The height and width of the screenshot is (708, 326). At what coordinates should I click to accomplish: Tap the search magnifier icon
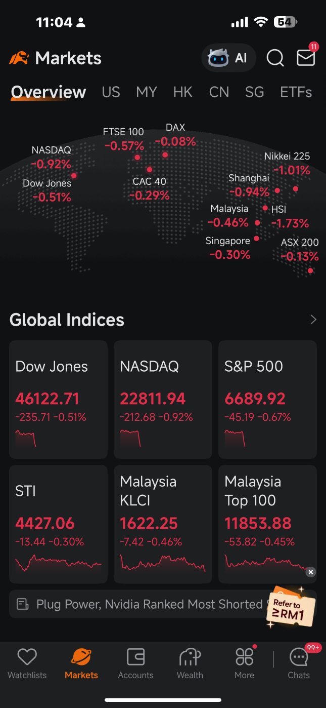pyautogui.click(x=275, y=58)
